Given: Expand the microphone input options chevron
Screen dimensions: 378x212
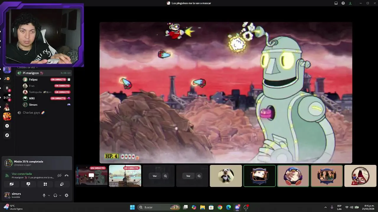Looking at the screenshot, I should 49,195.
